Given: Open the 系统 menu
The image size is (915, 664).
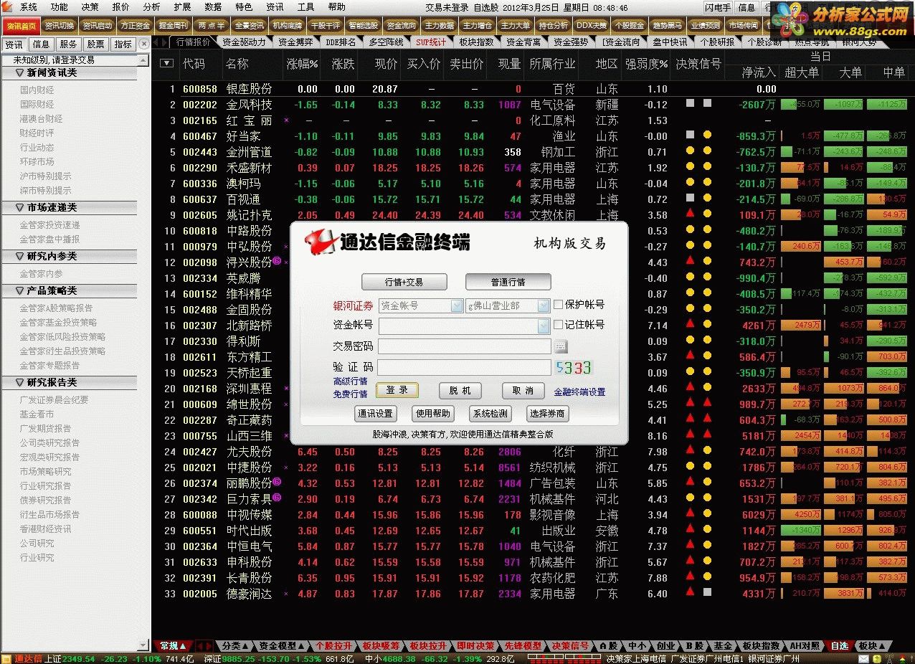Looking at the screenshot, I should click(29, 7).
